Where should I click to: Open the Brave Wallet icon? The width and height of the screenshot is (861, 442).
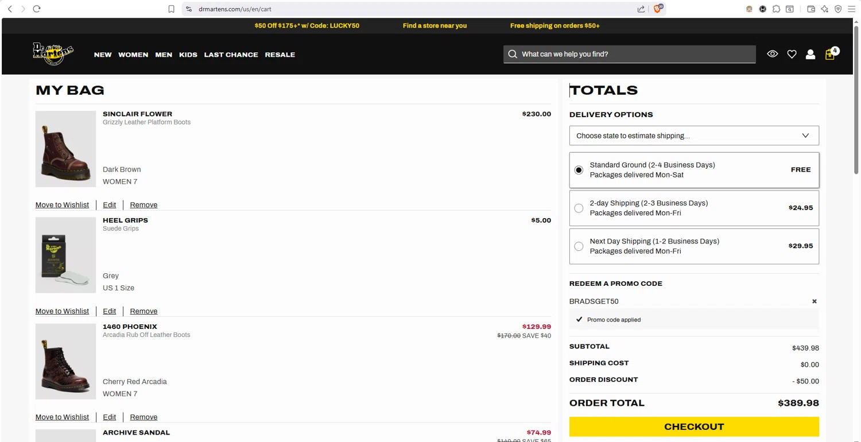[x=811, y=9]
